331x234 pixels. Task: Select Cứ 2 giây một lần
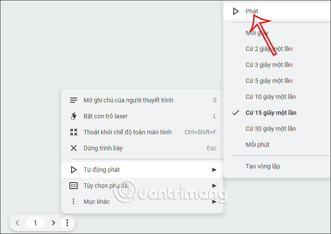pyautogui.click(x=277, y=49)
